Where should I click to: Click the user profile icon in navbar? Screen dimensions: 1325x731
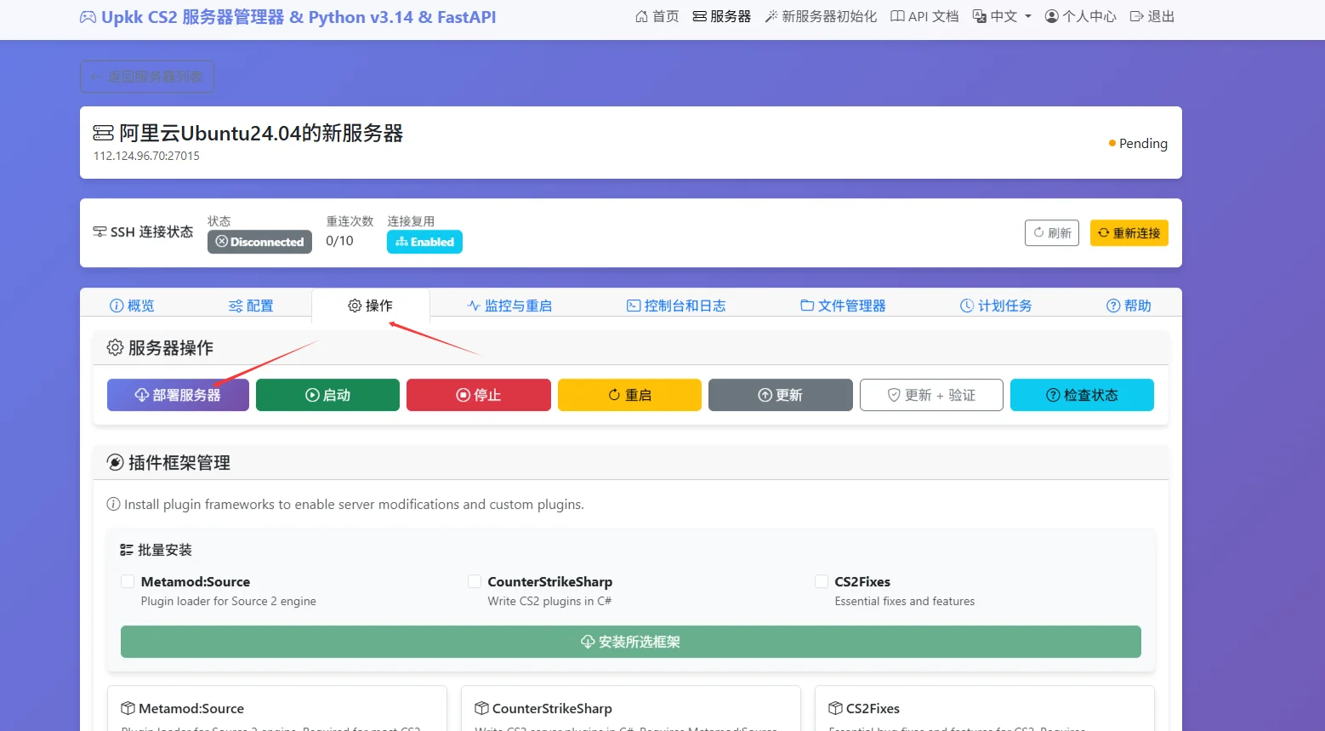1052,16
